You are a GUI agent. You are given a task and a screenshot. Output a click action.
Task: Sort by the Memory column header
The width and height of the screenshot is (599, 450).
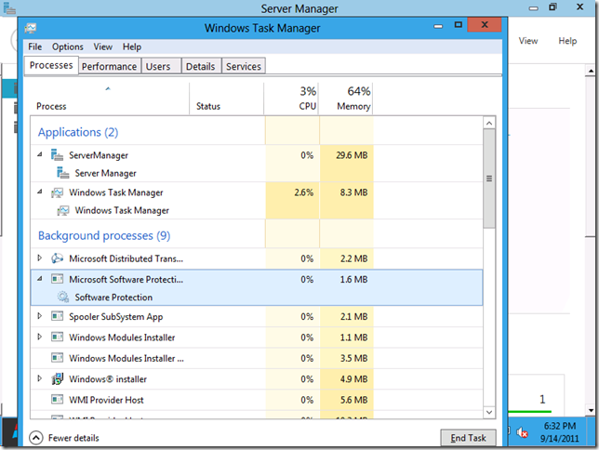coord(346,99)
